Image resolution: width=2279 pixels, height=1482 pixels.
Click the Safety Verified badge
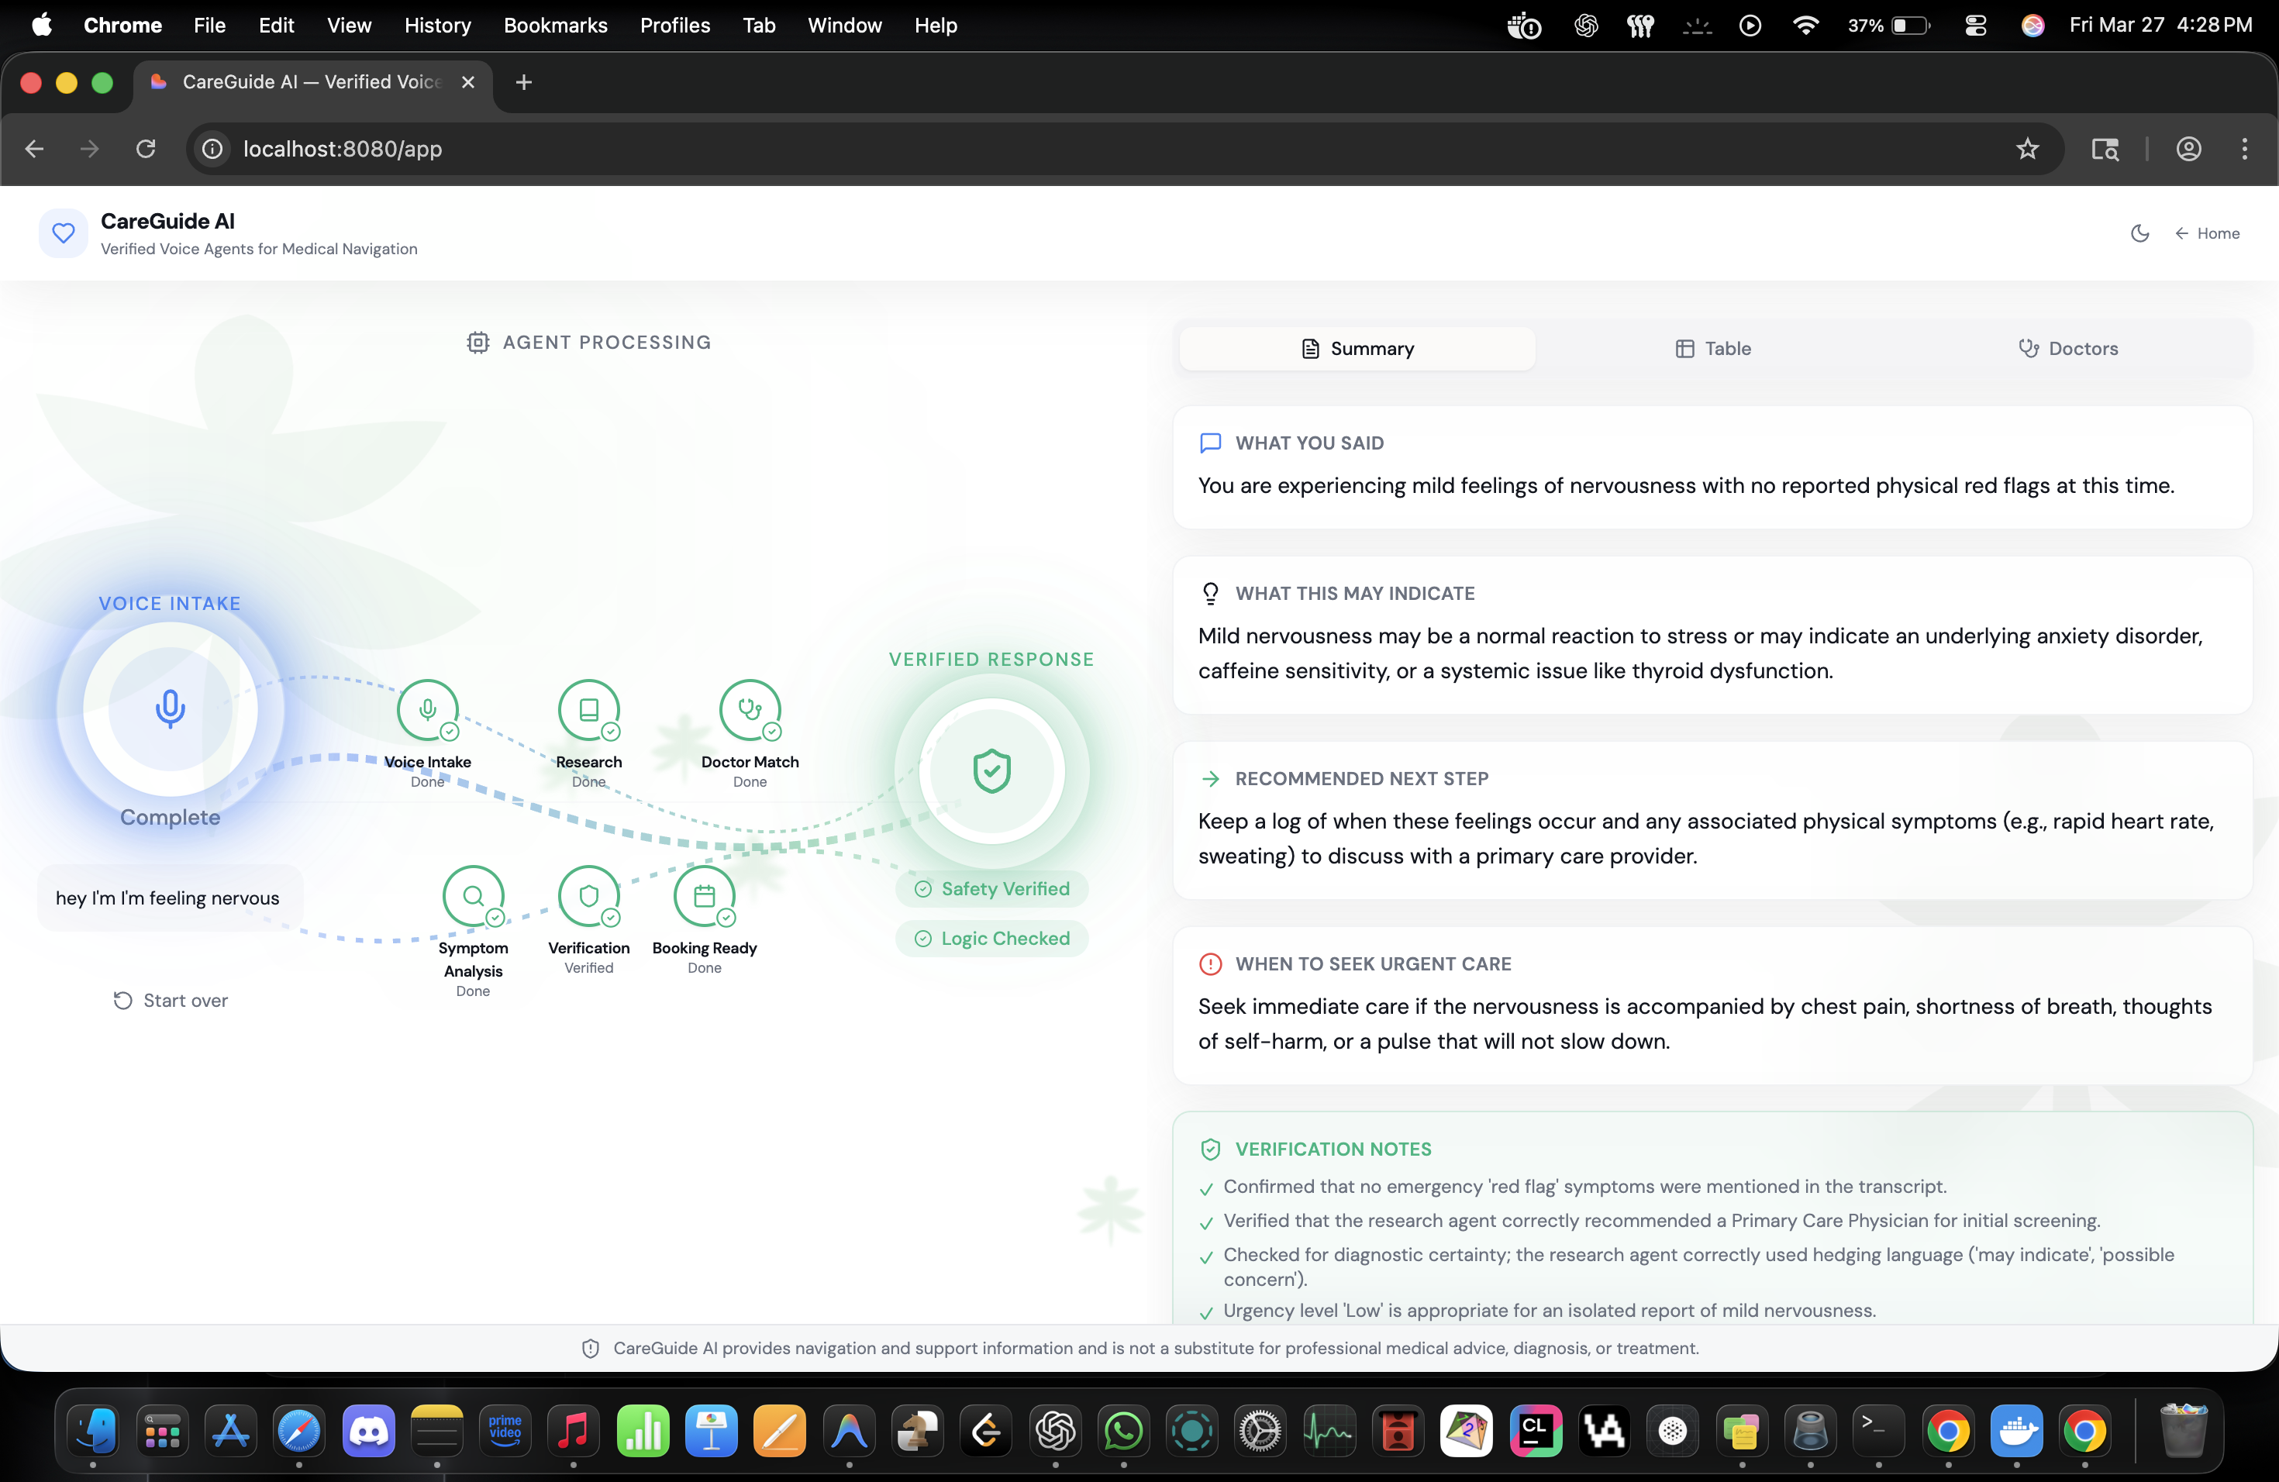point(991,888)
